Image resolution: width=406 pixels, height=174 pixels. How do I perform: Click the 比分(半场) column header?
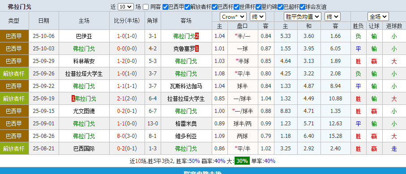[127, 21]
